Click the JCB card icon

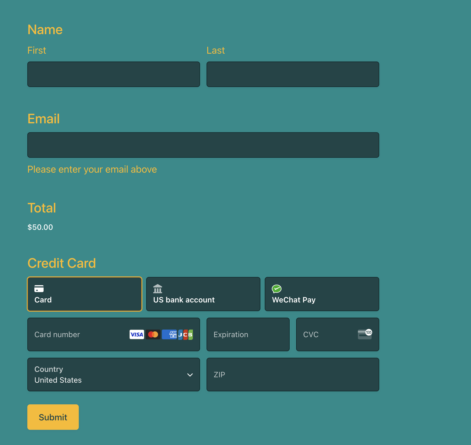click(186, 334)
